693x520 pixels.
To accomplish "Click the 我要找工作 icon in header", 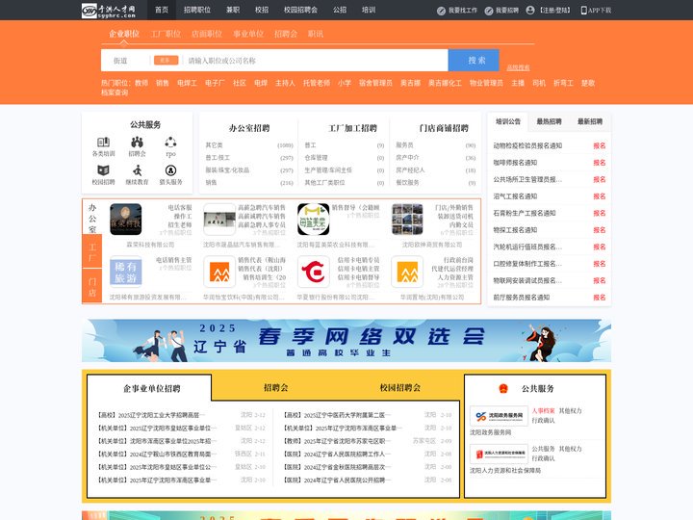I will 441,11.
